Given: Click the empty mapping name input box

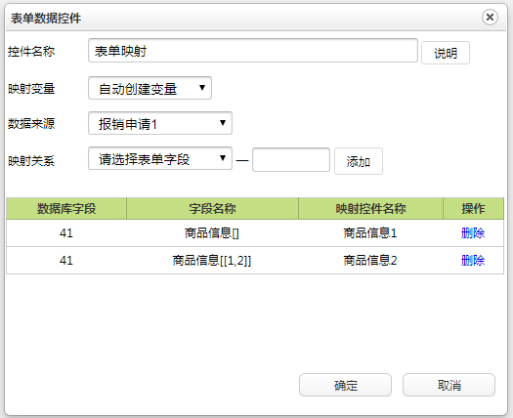Looking at the screenshot, I should click(x=291, y=159).
